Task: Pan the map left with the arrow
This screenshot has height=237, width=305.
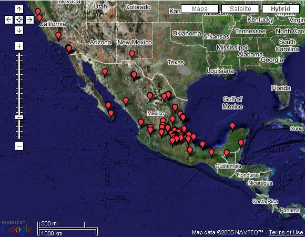Action: pyautogui.click(x=8, y=19)
